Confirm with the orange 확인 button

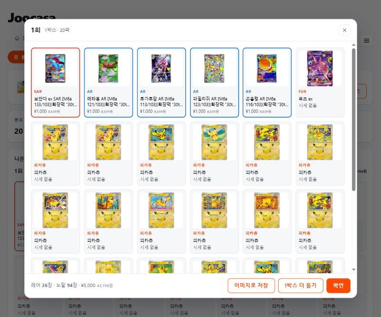point(338,286)
